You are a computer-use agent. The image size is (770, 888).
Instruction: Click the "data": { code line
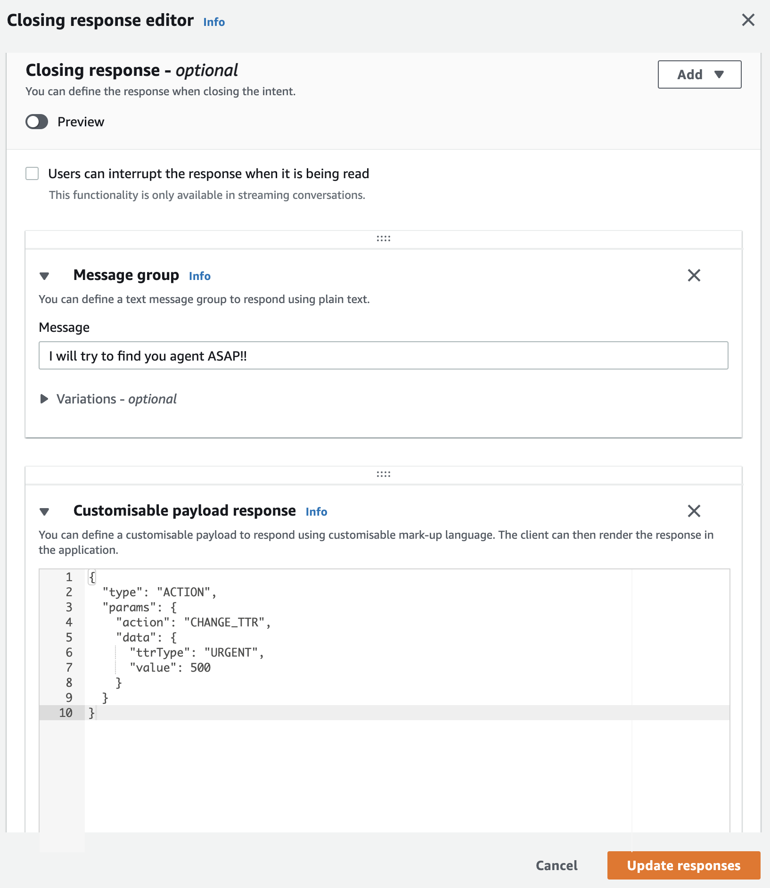[x=147, y=637]
